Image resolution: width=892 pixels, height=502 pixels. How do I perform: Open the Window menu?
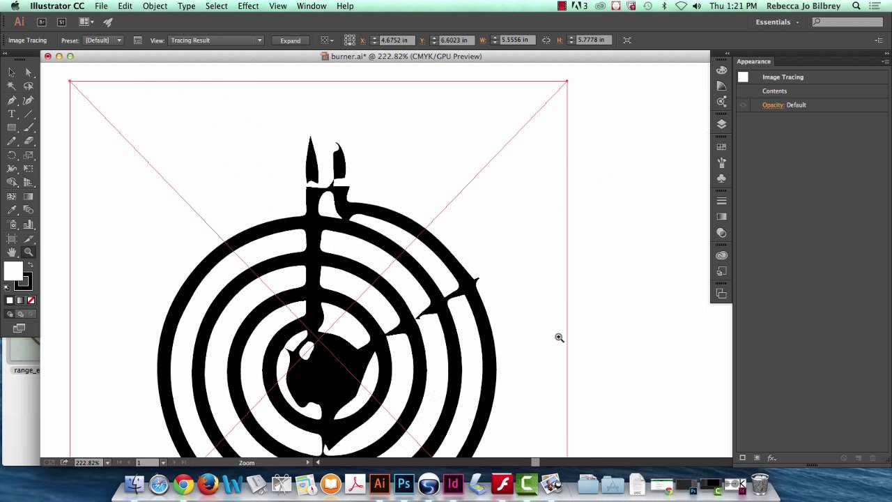[312, 6]
